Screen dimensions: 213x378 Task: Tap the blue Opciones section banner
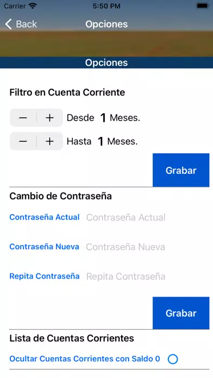tap(106, 62)
